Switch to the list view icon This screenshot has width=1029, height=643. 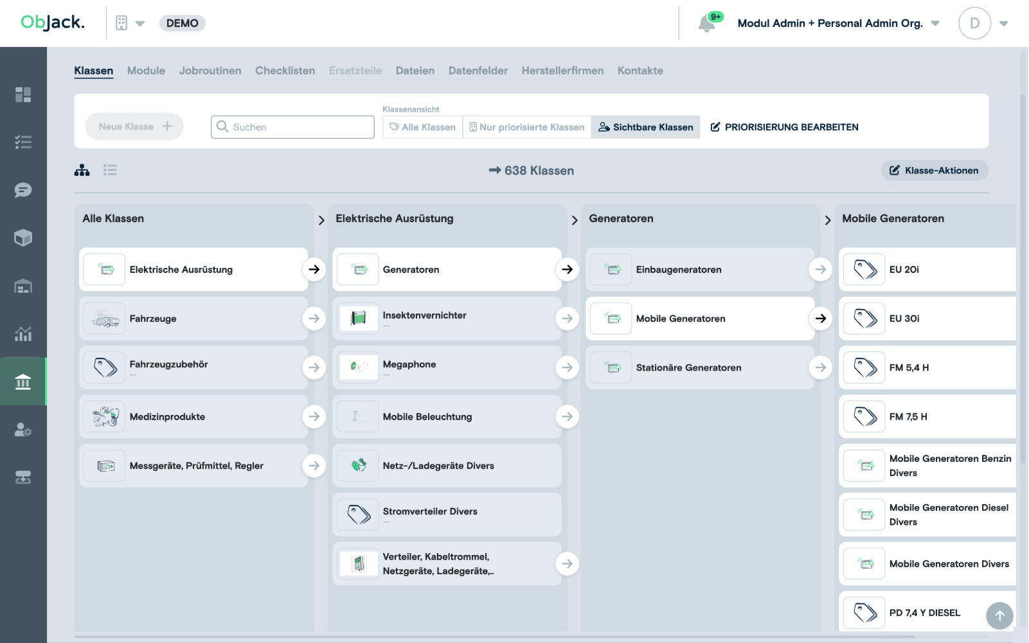pyautogui.click(x=110, y=170)
